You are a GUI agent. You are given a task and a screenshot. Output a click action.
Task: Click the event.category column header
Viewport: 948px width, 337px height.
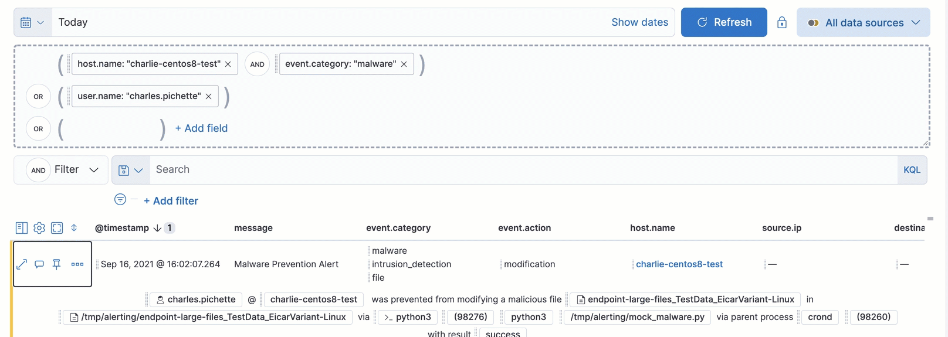[x=398, y=228]
